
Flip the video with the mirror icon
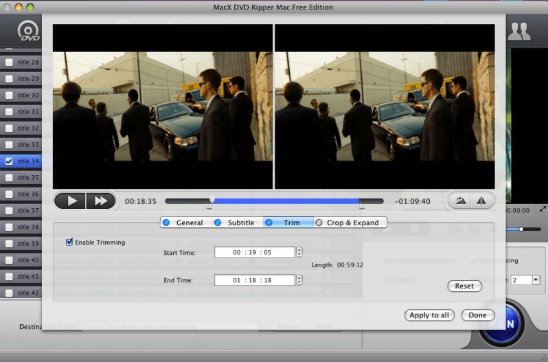pos(481,201)
